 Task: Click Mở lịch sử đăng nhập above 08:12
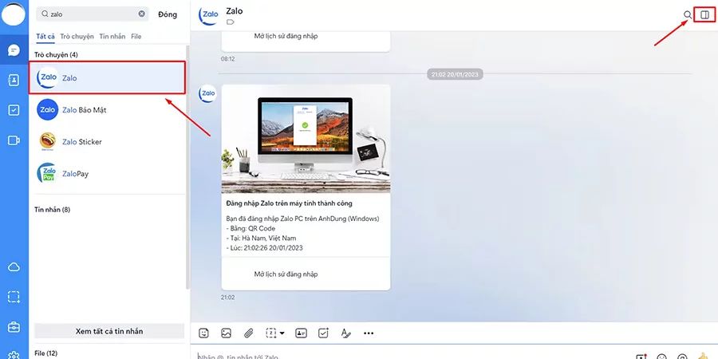point(286,36)
